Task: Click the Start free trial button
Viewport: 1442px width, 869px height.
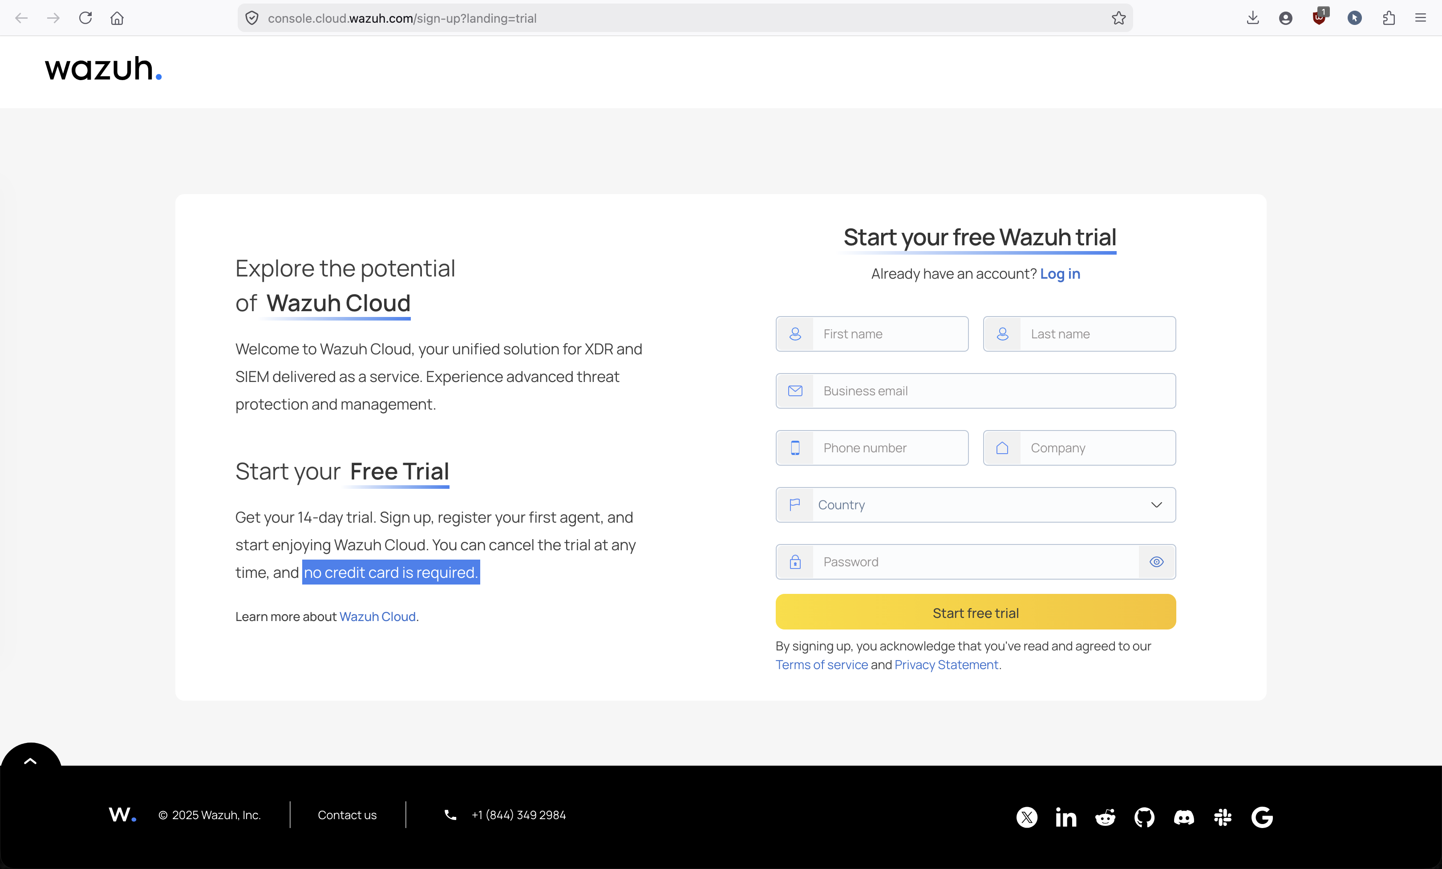Action: [976, 612]
